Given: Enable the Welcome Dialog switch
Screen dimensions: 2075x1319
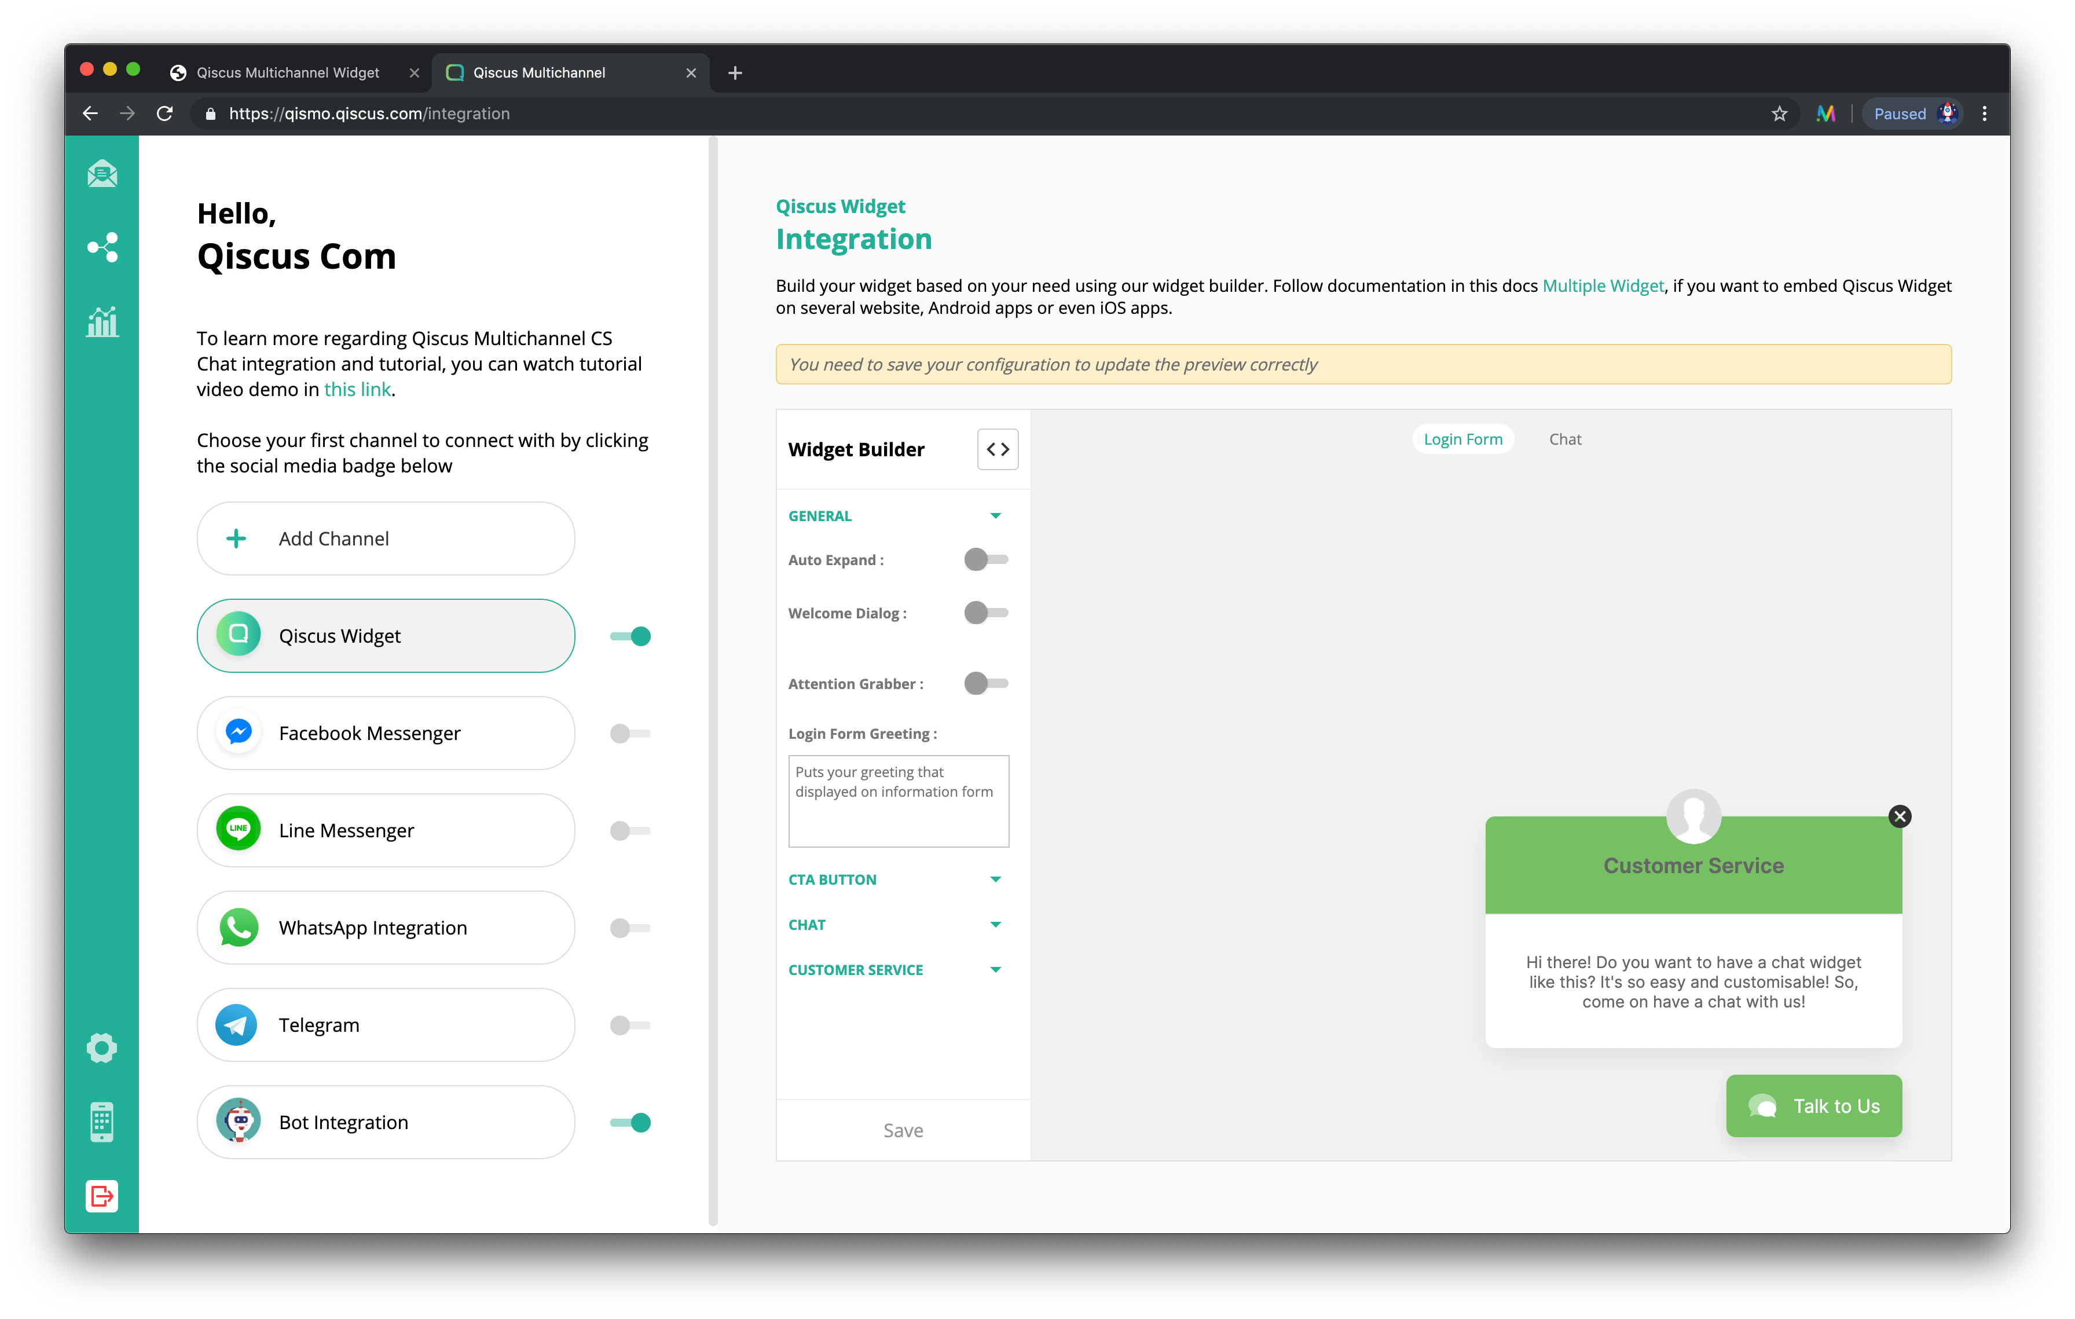Looking at the screenshot, I should 985,613.
